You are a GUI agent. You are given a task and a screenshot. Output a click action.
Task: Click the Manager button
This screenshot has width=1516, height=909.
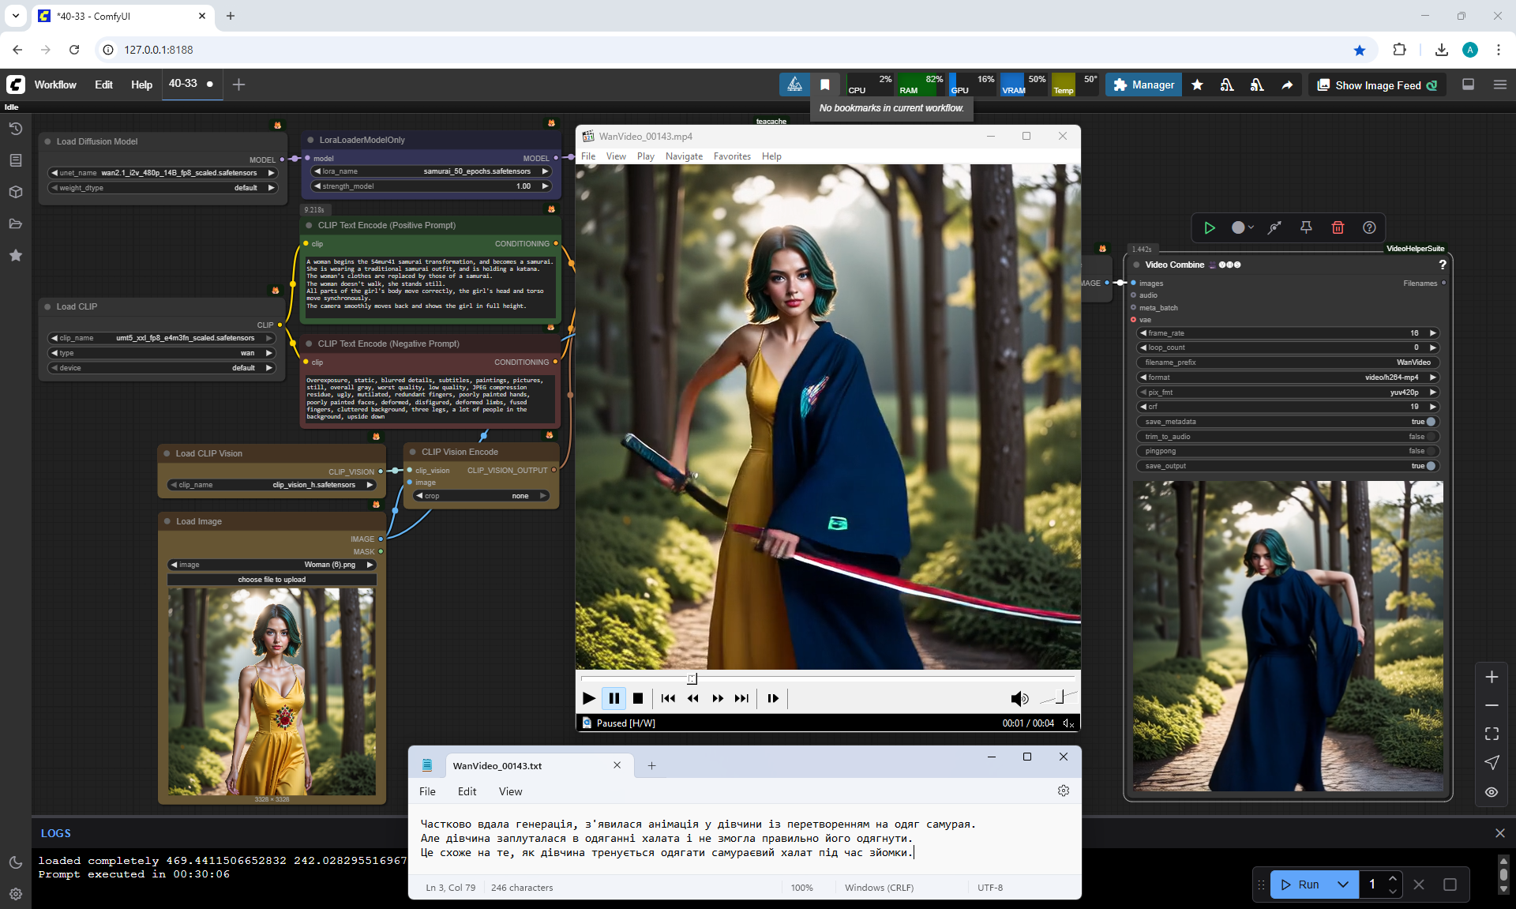1143,85
